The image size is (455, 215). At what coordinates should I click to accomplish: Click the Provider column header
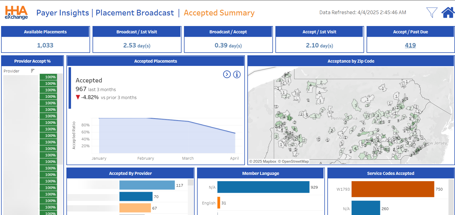[x=11, y=71]
